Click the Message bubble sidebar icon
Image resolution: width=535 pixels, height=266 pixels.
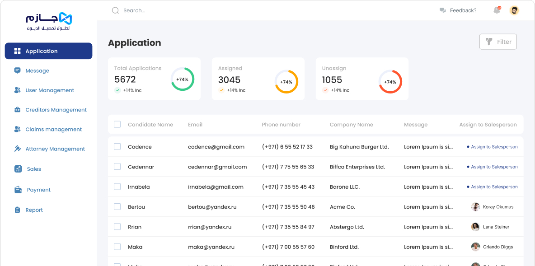(x=18, y=70)
